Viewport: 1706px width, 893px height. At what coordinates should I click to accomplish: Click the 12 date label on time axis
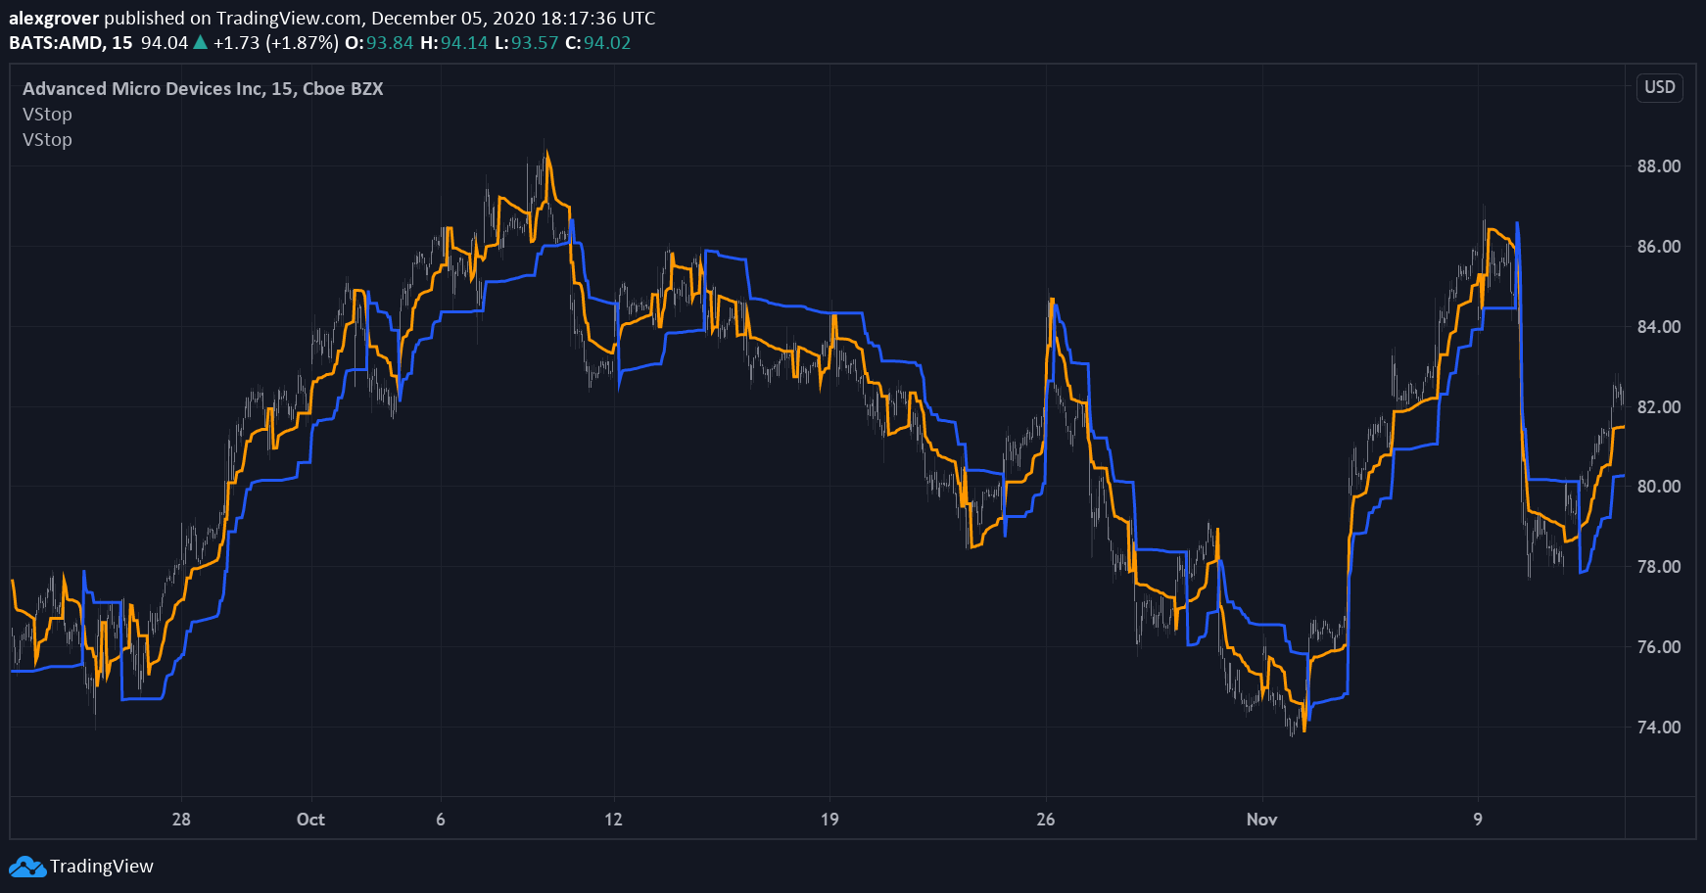613,820
